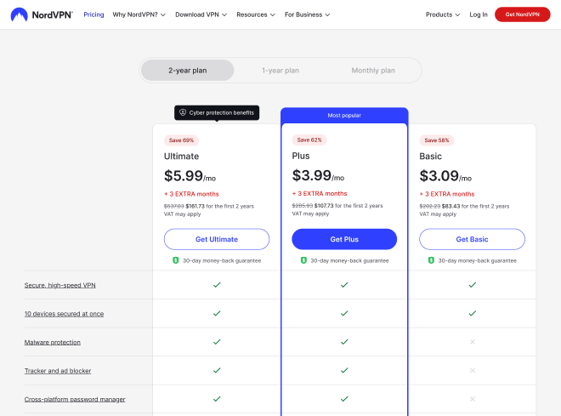Click the $3.99/mo Plus price
Viewport: 561px width, 416px height.
pos(318,175)
